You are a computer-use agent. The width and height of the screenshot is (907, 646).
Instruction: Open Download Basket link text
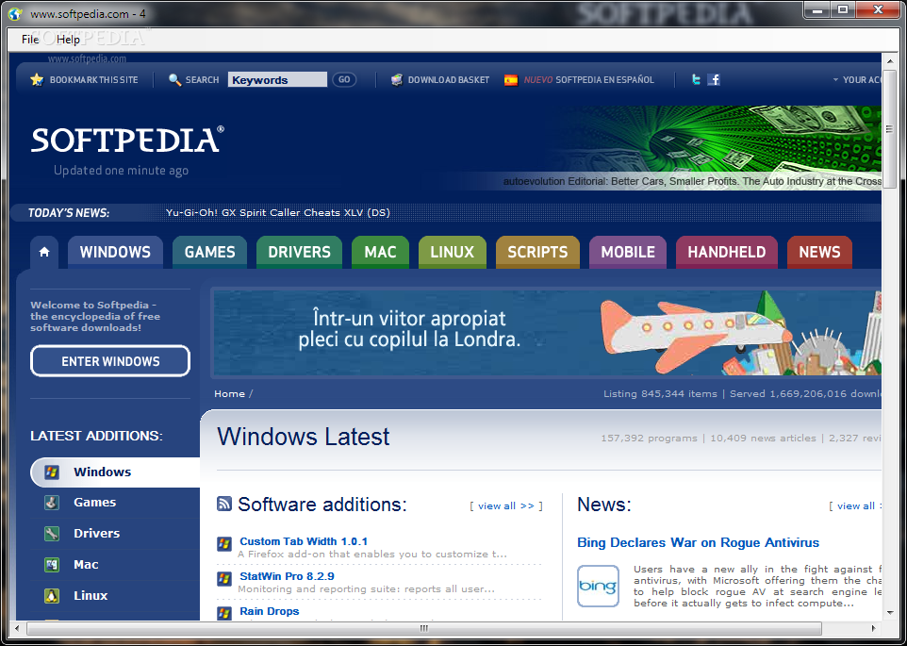point(449,80)
